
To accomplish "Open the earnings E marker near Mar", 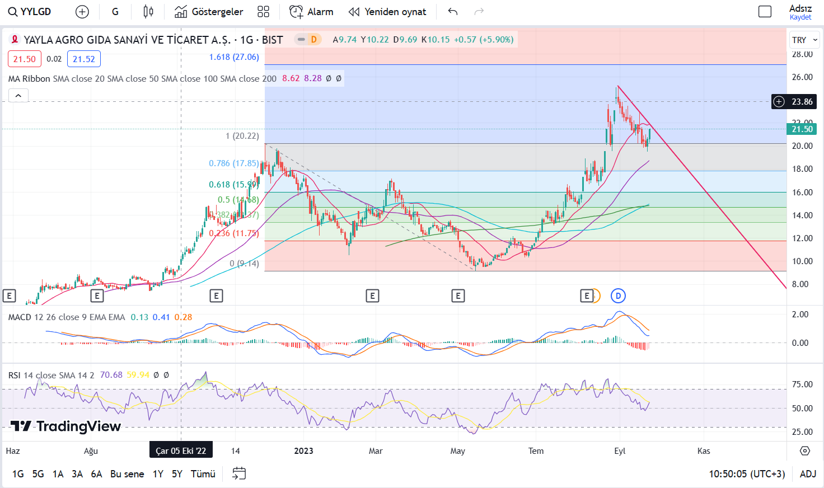I will pyautogui.click(x=372, y=296).
